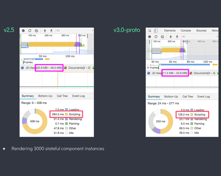Click the 253 ms donut chart center
This screenshot has width=221, height=176.
161,121
